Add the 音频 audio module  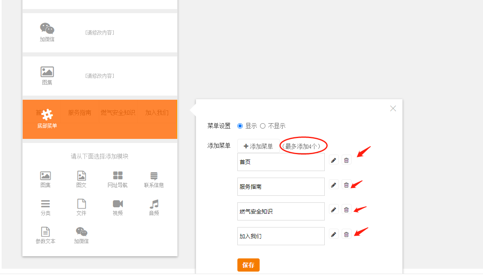[154, 207]
